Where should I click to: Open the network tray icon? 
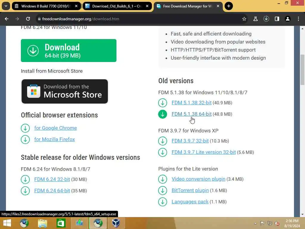270,223
